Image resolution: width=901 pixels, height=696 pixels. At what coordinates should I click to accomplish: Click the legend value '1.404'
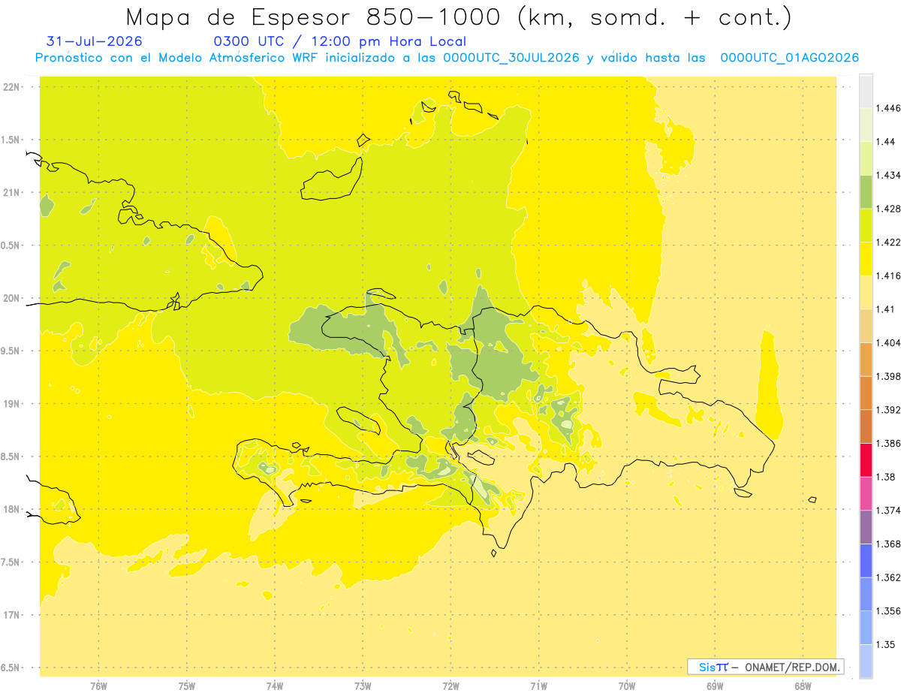(x=889, y=342)
